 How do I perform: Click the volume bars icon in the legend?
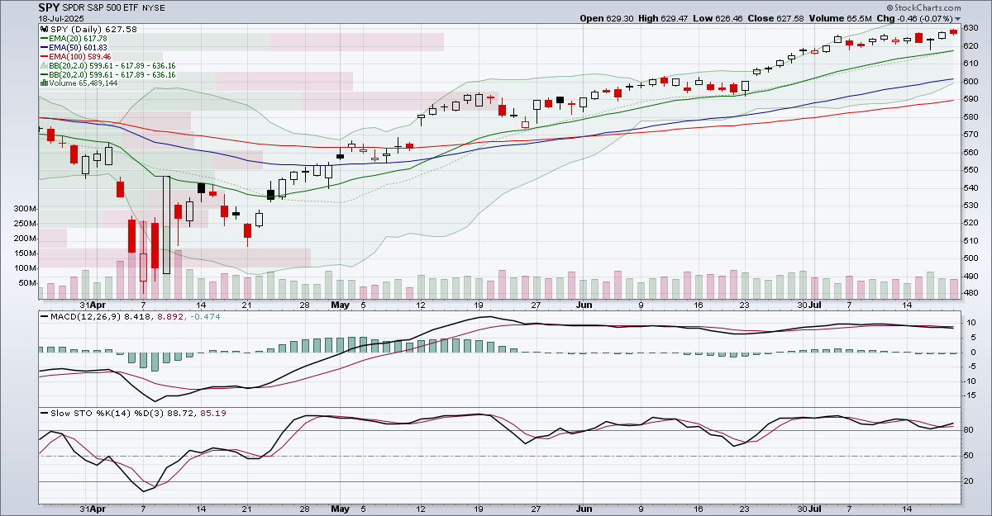(43, 83)
